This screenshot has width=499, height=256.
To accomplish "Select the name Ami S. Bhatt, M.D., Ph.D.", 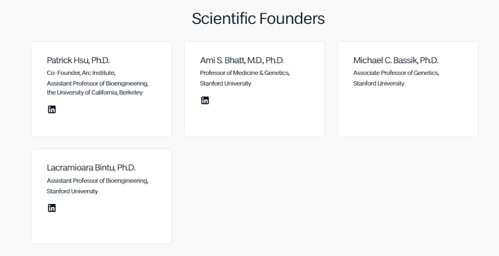I will (242, 61).
